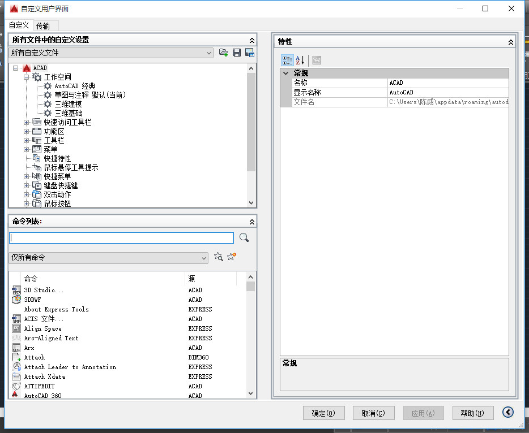
Task: Collapse the 常规 properties section
Action: click(x=286, y=73)
